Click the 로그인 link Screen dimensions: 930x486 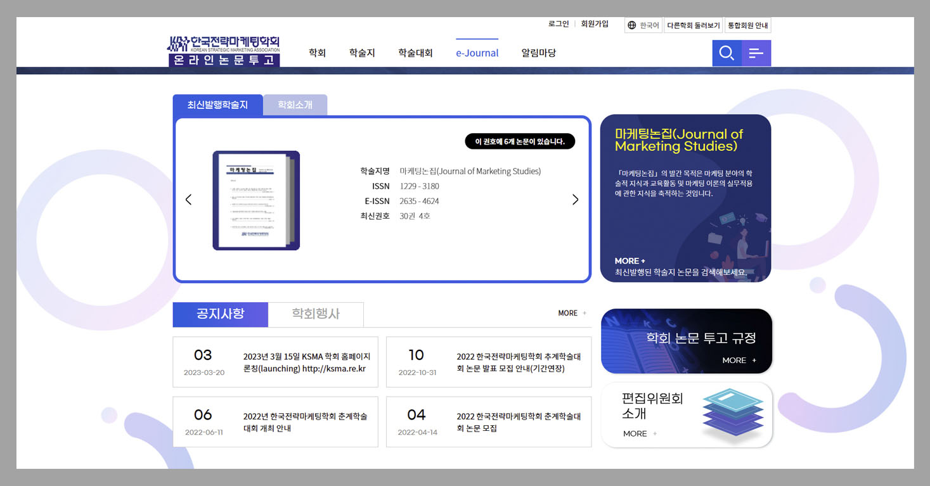[559, 24]
